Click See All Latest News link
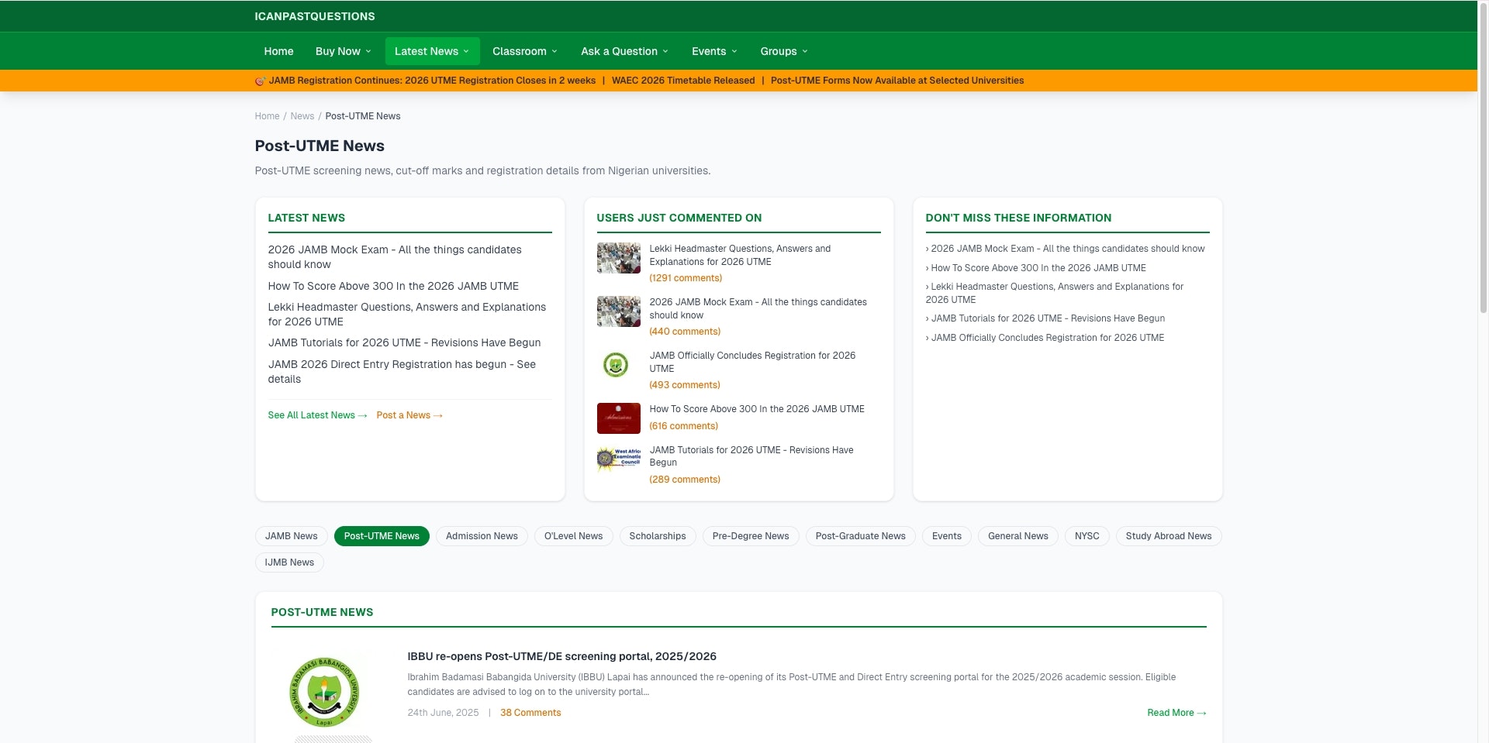This screenshot has width=1489, height=743. point(317,415)
